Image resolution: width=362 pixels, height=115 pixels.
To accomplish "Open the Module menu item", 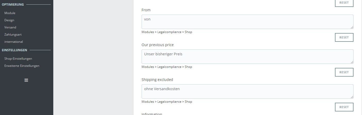I will point(10,13).
